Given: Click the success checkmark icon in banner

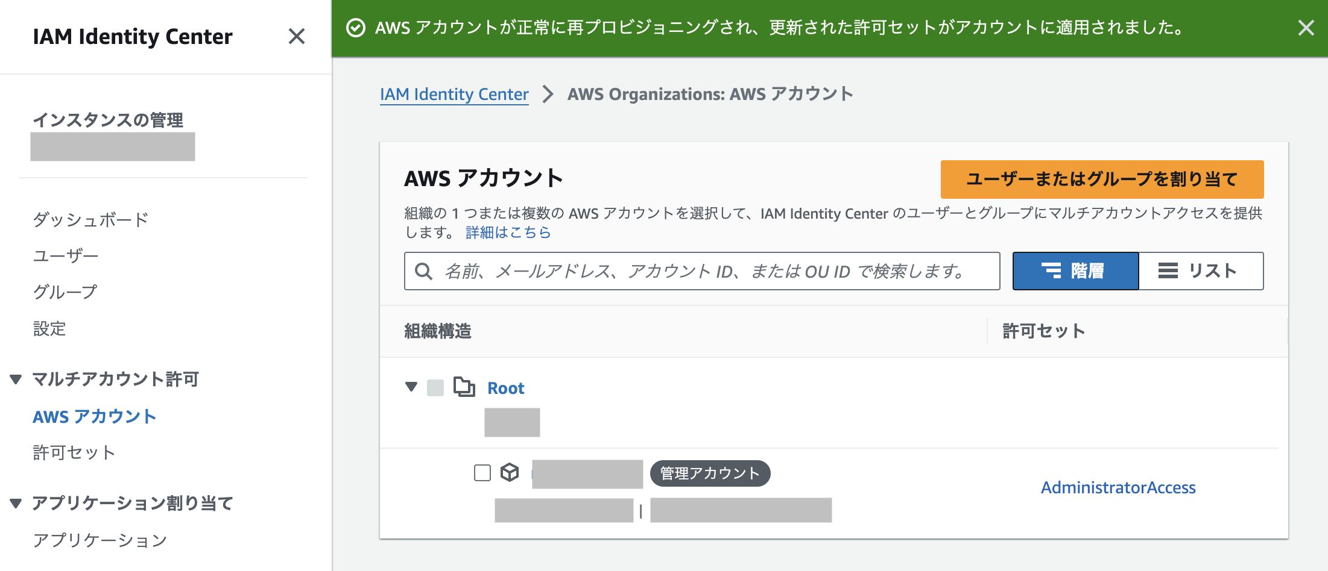Looking at the screenshot, I should [356, 28].
